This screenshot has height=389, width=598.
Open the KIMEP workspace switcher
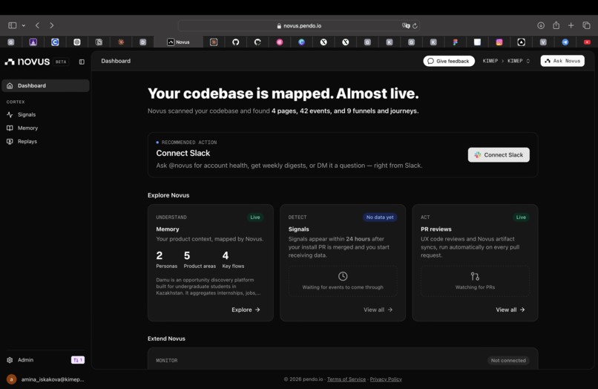pyautogui.click(x=506, y=61)
